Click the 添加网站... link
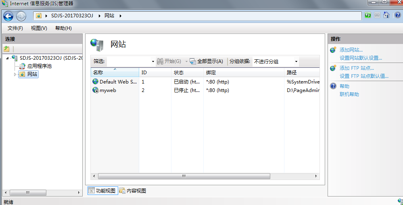This screenshot has height=205, width=403. click(x=351, y=50)
